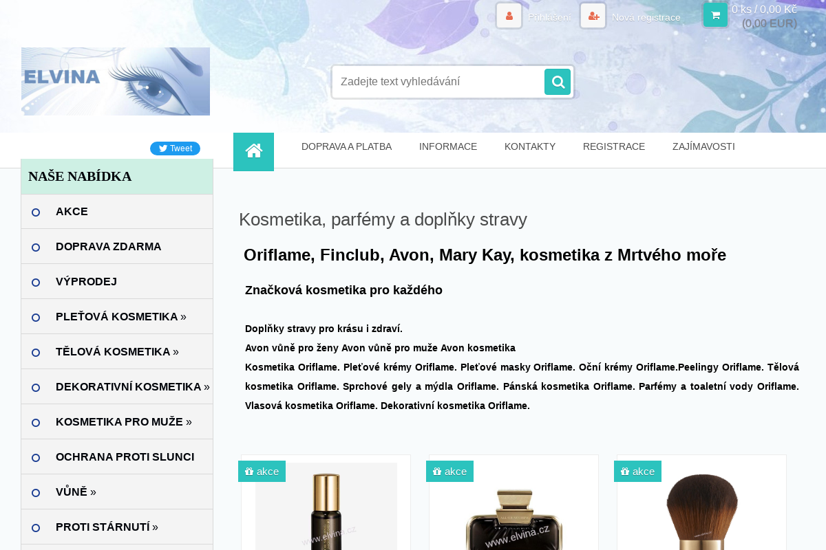826x550 pixels.
Task: Select Ochrana proti slunci category
Action: click(x=125, y=456)
